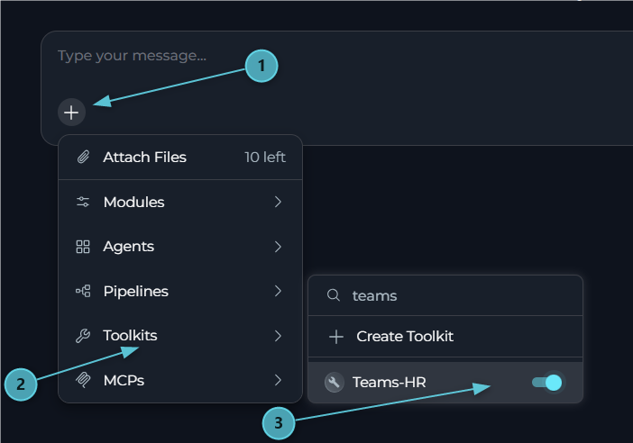The width and height of the screenshot is (633, 443).
Task: Click the Teams-HR wrench avatar icon
Action: tap(335, 382)
